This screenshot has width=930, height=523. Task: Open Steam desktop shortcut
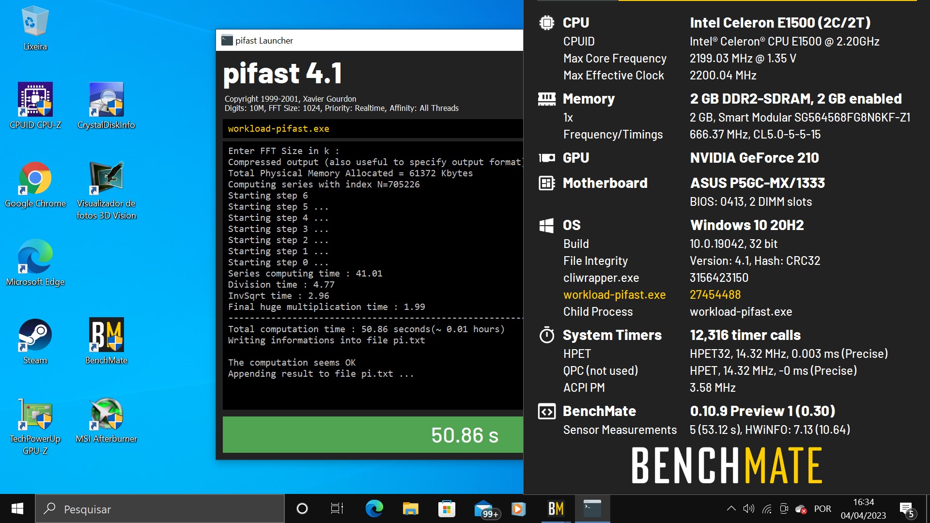pos(35,341)
